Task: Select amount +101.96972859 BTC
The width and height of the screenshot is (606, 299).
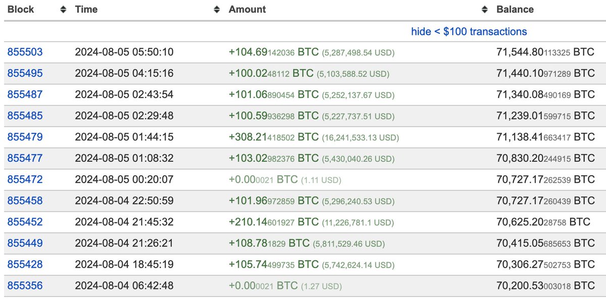Action: 274,201
